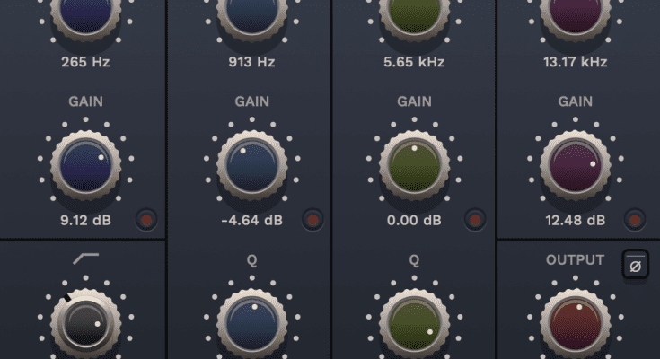Screen dimensions: 660x359
Task: Toggle the red button beside -4.64 dB
Action: pyautogui.click(x=312, y=220)
